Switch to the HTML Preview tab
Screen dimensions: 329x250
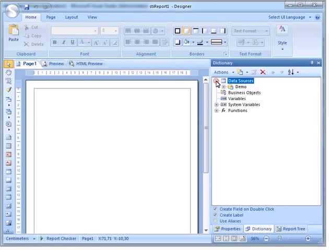tap(86, 64)
